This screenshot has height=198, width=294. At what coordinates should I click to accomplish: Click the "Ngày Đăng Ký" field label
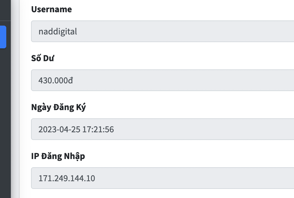[58, 107]
